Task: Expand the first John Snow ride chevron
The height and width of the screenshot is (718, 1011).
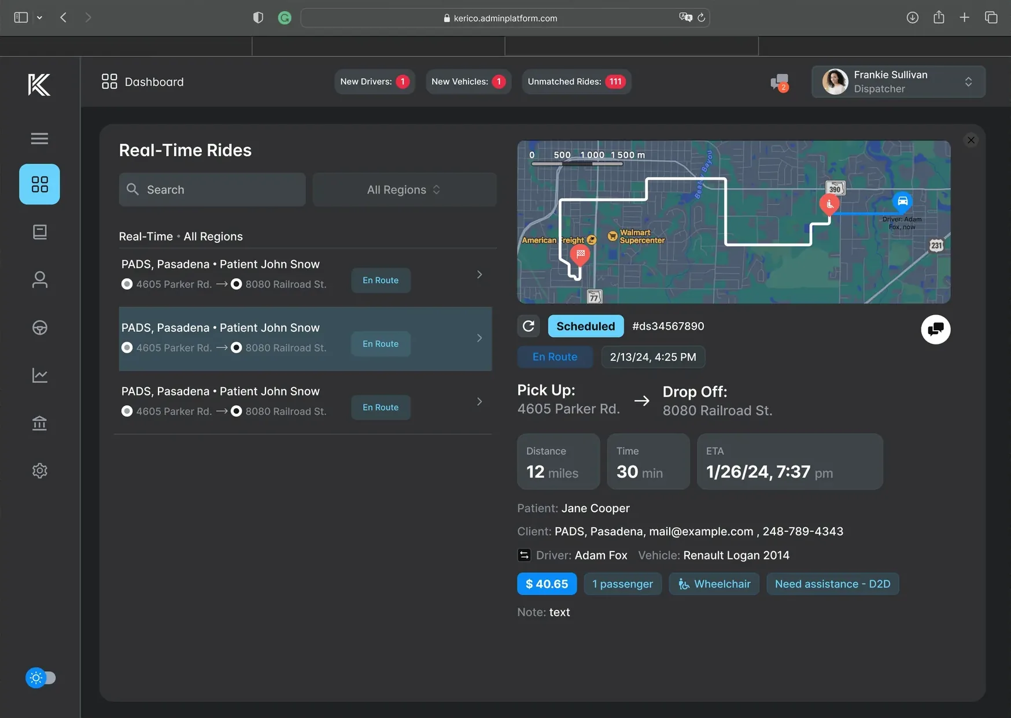Action: click(x=479, y=275)
